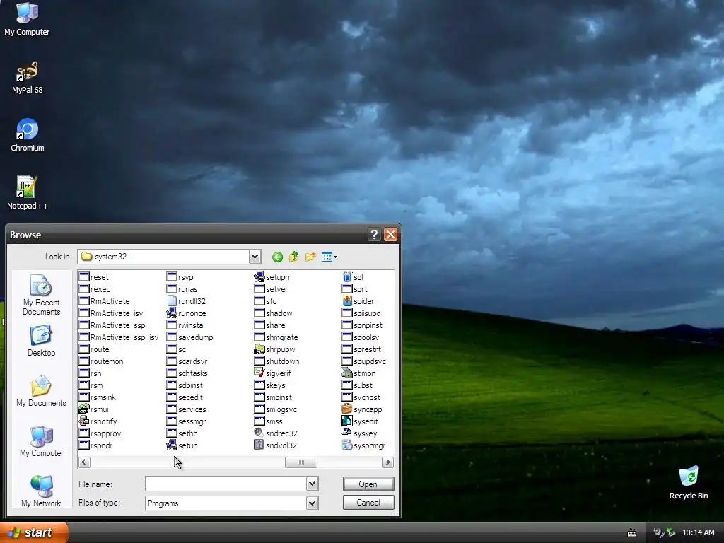This screenshot has height=543, width=724.
Task: Open My Computer desktop icon
Action: pyautogui.click(x=27, y=18)
